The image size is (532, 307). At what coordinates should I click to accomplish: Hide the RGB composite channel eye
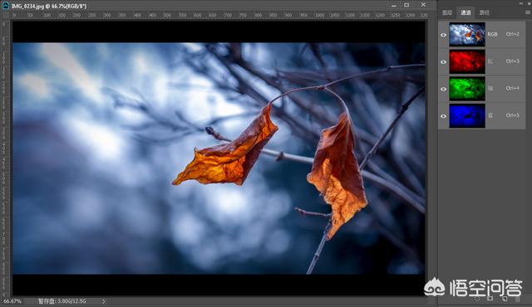tap(443, 35)
